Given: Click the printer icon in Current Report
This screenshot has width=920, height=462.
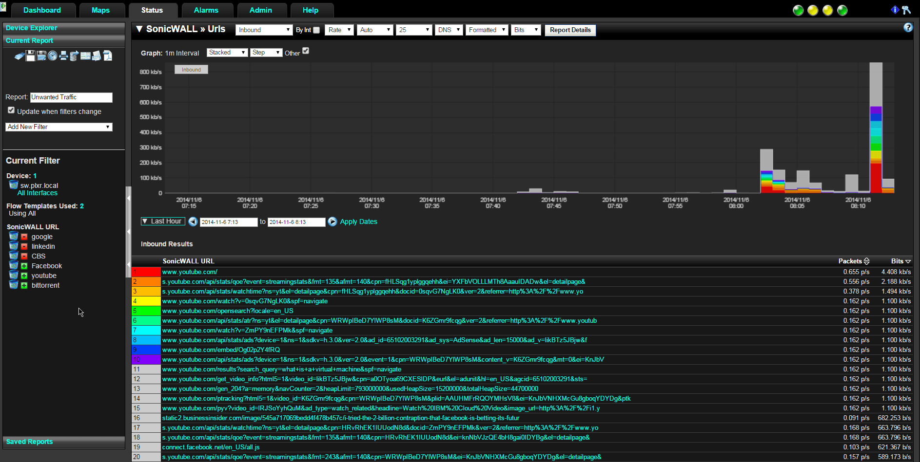Looking at the screenshot, I should [63, 56].
